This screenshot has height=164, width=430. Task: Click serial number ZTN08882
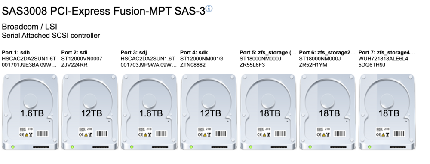coord(193,65)
